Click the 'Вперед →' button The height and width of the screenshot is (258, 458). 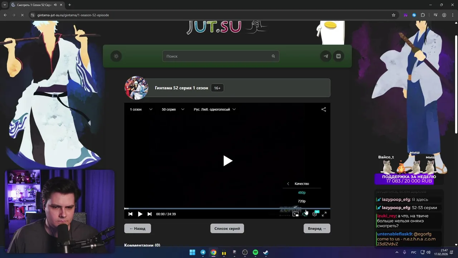317,228
